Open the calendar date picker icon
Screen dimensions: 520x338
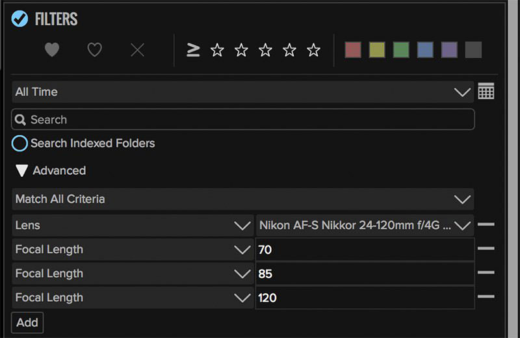[x=486, y=92]
